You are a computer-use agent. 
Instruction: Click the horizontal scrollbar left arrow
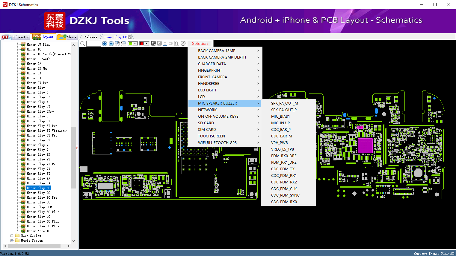pyautogui.click(x=5, y=246)
